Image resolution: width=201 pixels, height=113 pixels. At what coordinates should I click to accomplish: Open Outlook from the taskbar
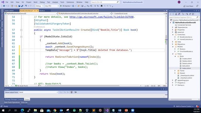(x=61, y=110)
